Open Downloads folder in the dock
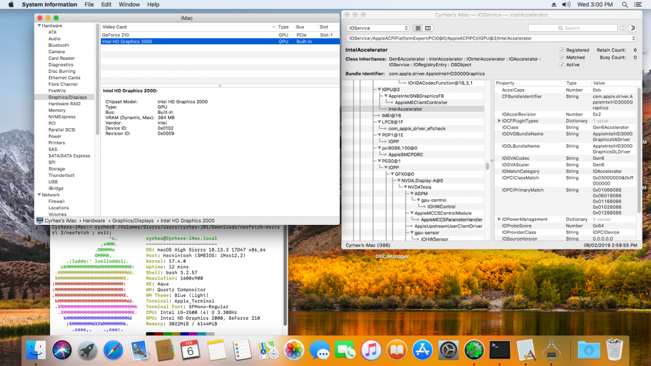651x366 pixels. [x=589, y=350]
